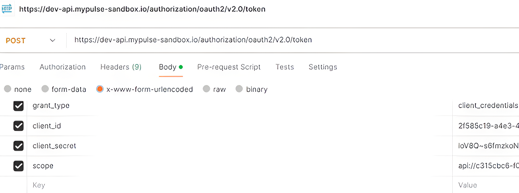Viewport: 519px width, 193px height.
Task: Choose the form-data radio option
Action: pyautogui.click(x=45, y=89)
